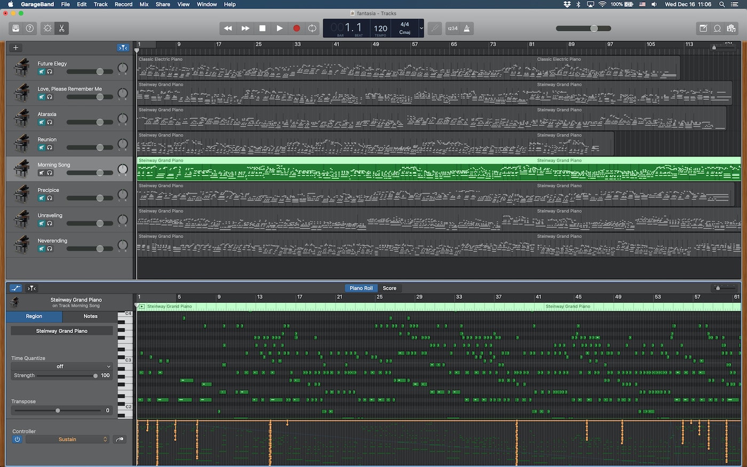Add a new track with plus button

click(15, 48)
